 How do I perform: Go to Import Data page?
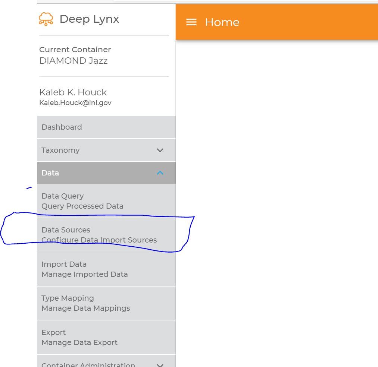pyautogui.click(x=64, y=264)
